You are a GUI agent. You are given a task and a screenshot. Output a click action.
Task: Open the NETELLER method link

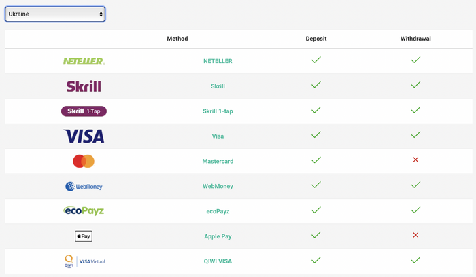218,61
